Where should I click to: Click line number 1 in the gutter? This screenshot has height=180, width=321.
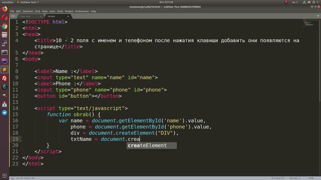[17, 22]
